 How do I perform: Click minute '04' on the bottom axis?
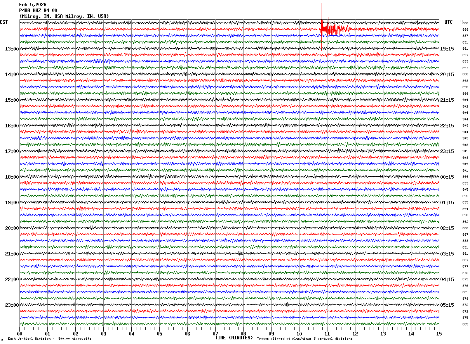131,334
